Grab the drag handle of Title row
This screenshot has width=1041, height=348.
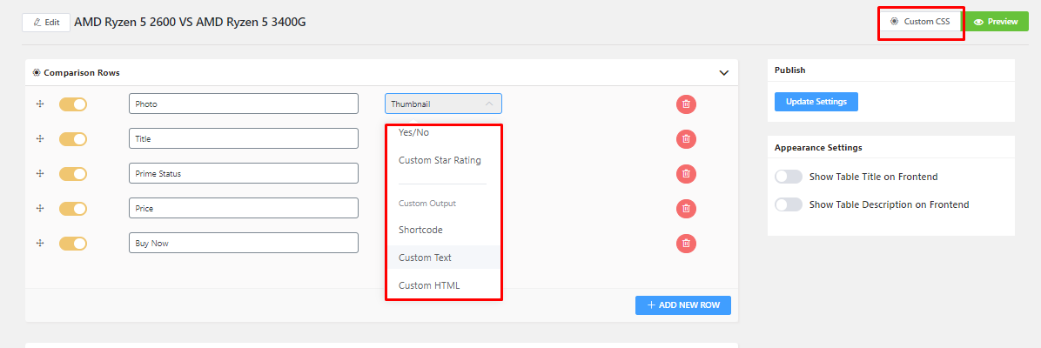40,139
